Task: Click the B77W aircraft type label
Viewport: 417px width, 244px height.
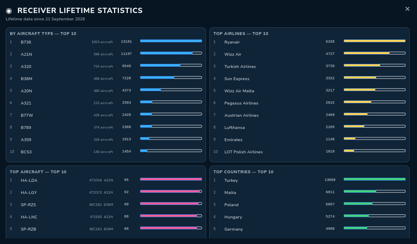Action: pyautogui.click(x=27, y=115)
